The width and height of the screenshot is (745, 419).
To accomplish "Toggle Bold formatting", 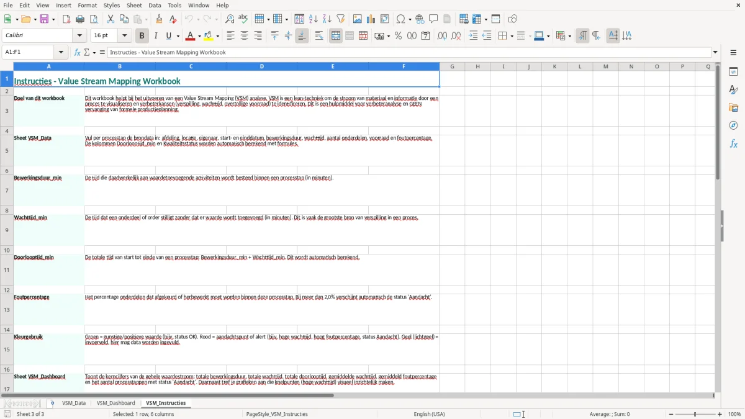I will [142, 36].
